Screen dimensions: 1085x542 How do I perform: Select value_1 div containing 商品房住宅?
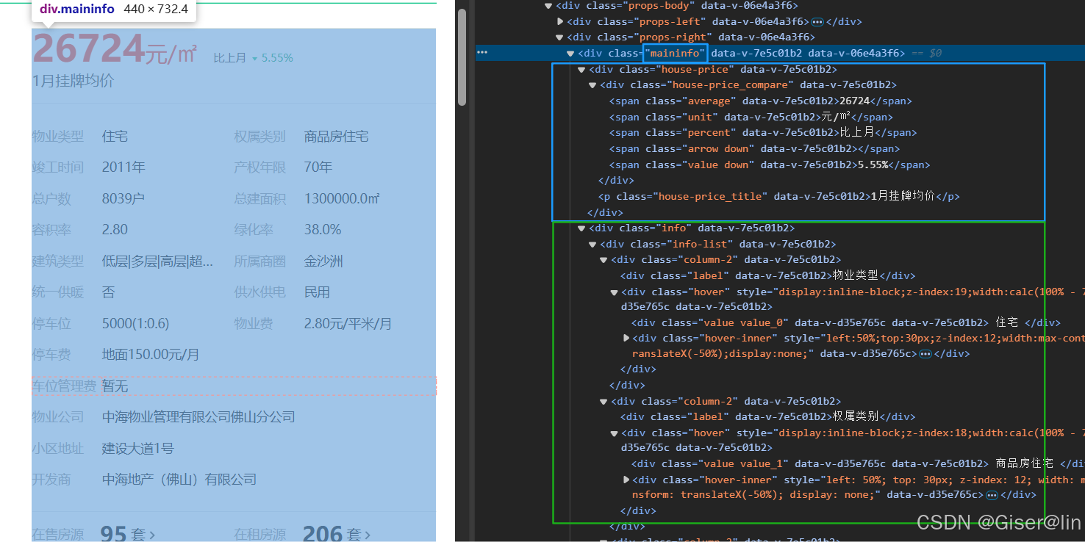[858, 464]
